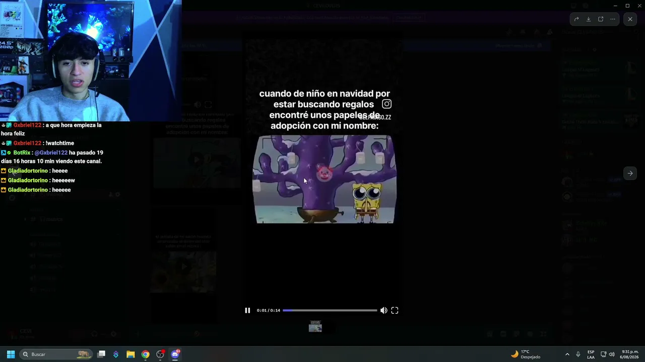Screen dimensions: 645x362
Task: Click the Buscar taskbar search box
Action: [56, 354]
